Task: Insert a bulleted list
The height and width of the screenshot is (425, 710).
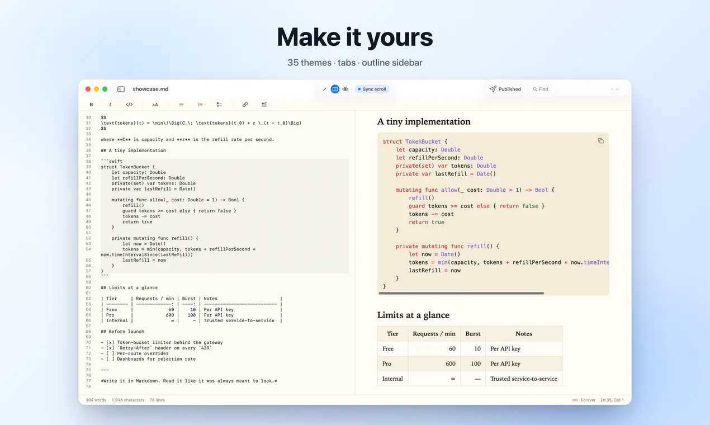Action: [181, 105]
